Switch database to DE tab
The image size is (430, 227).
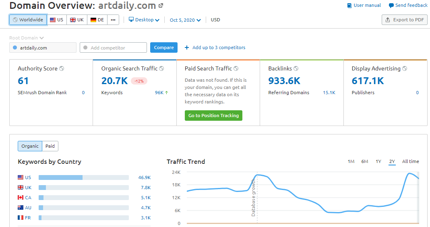(97, 20)
